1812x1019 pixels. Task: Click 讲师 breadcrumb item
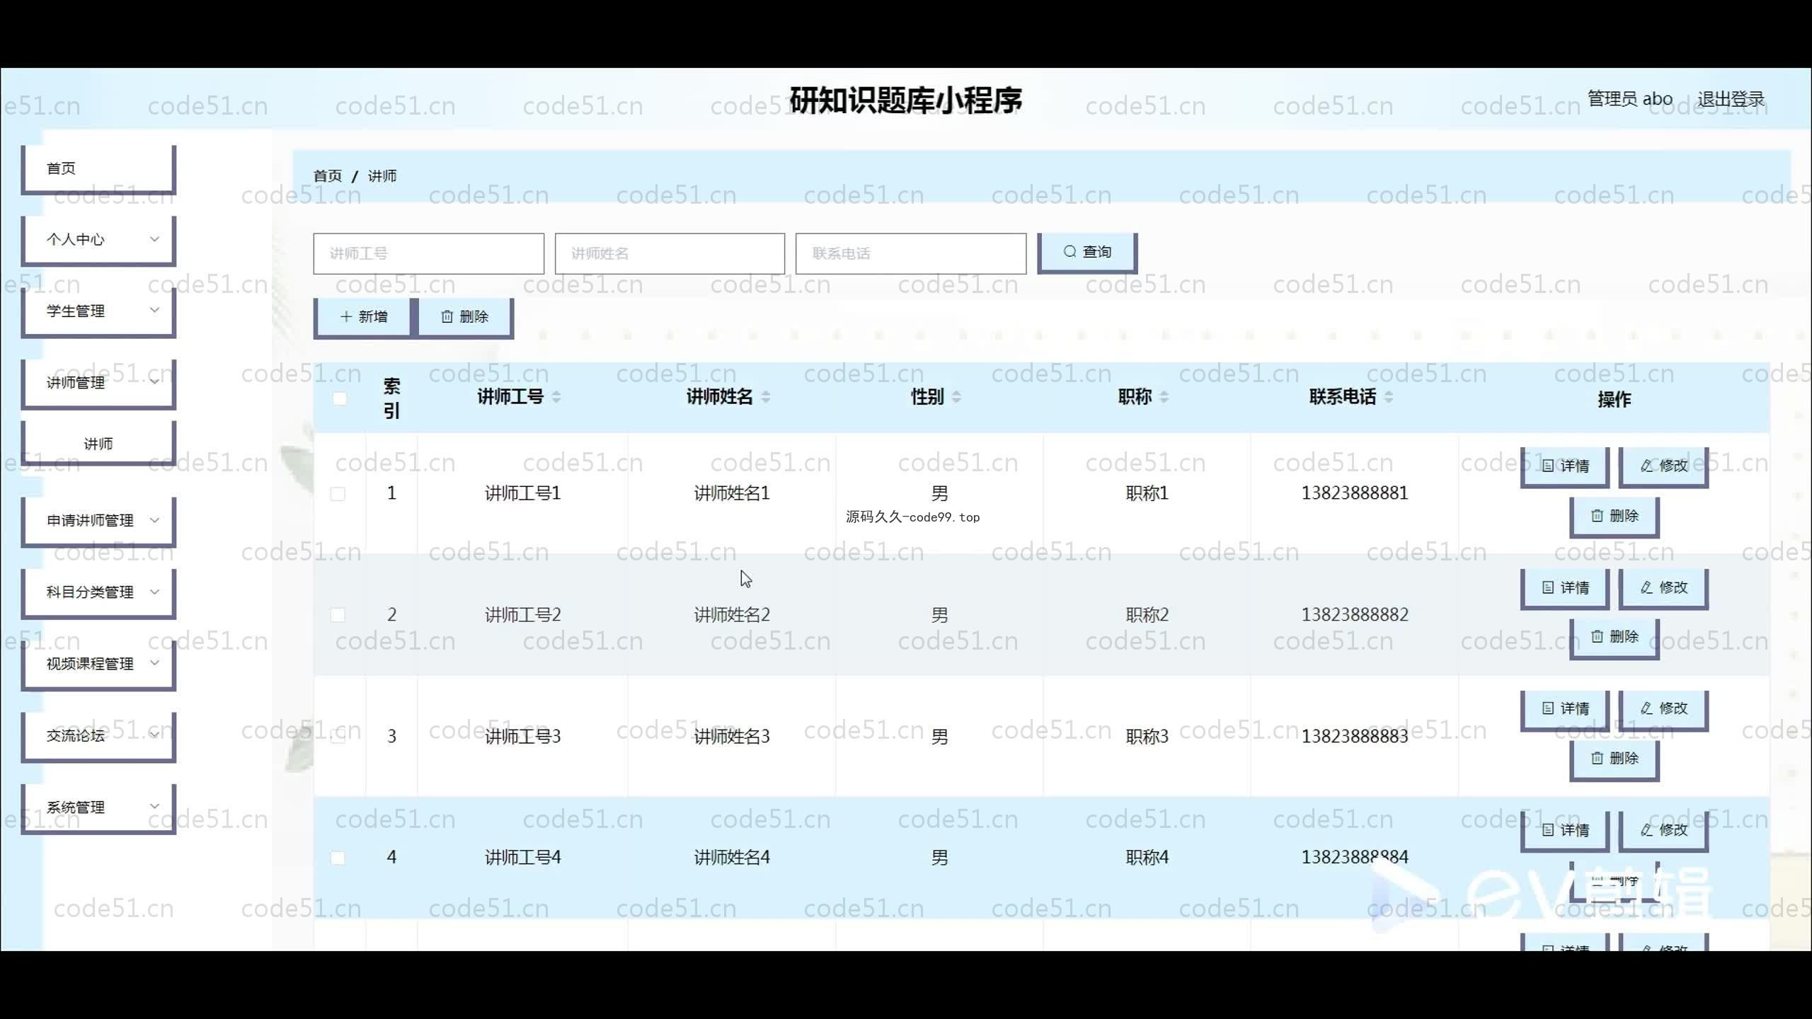(382, 175)
